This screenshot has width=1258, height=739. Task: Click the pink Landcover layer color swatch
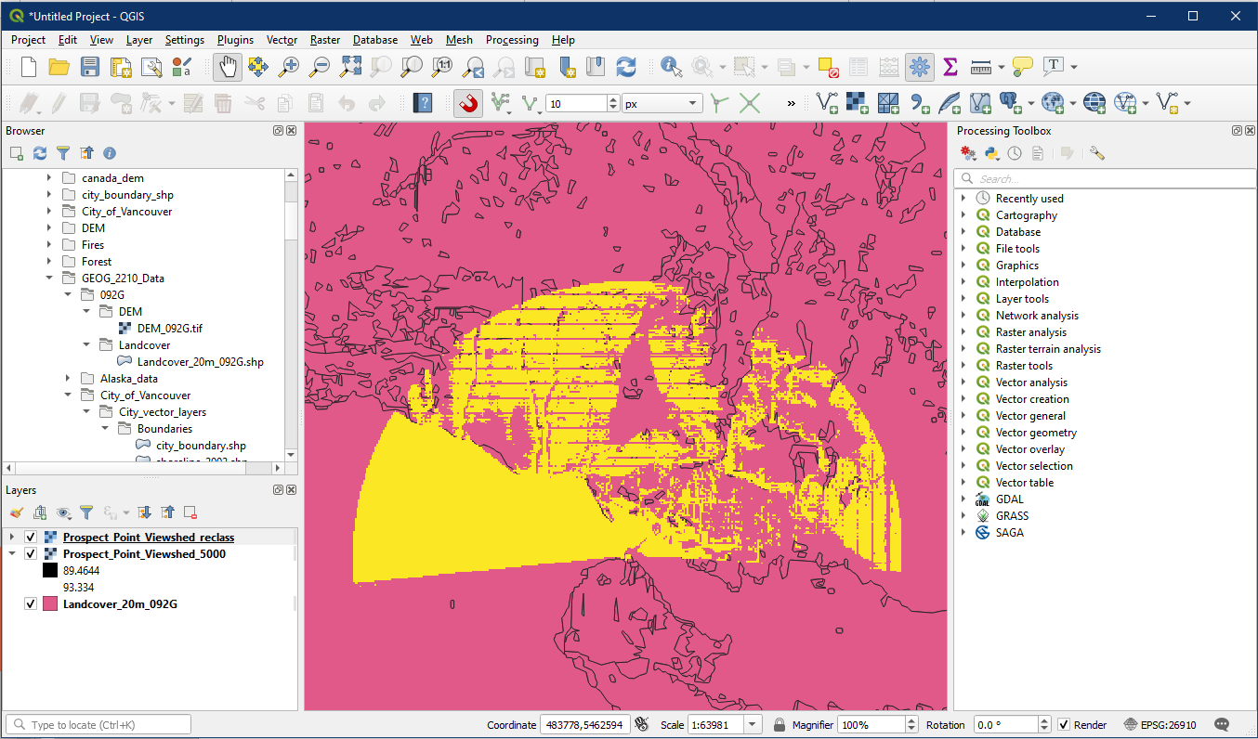(x=50, y=604)
